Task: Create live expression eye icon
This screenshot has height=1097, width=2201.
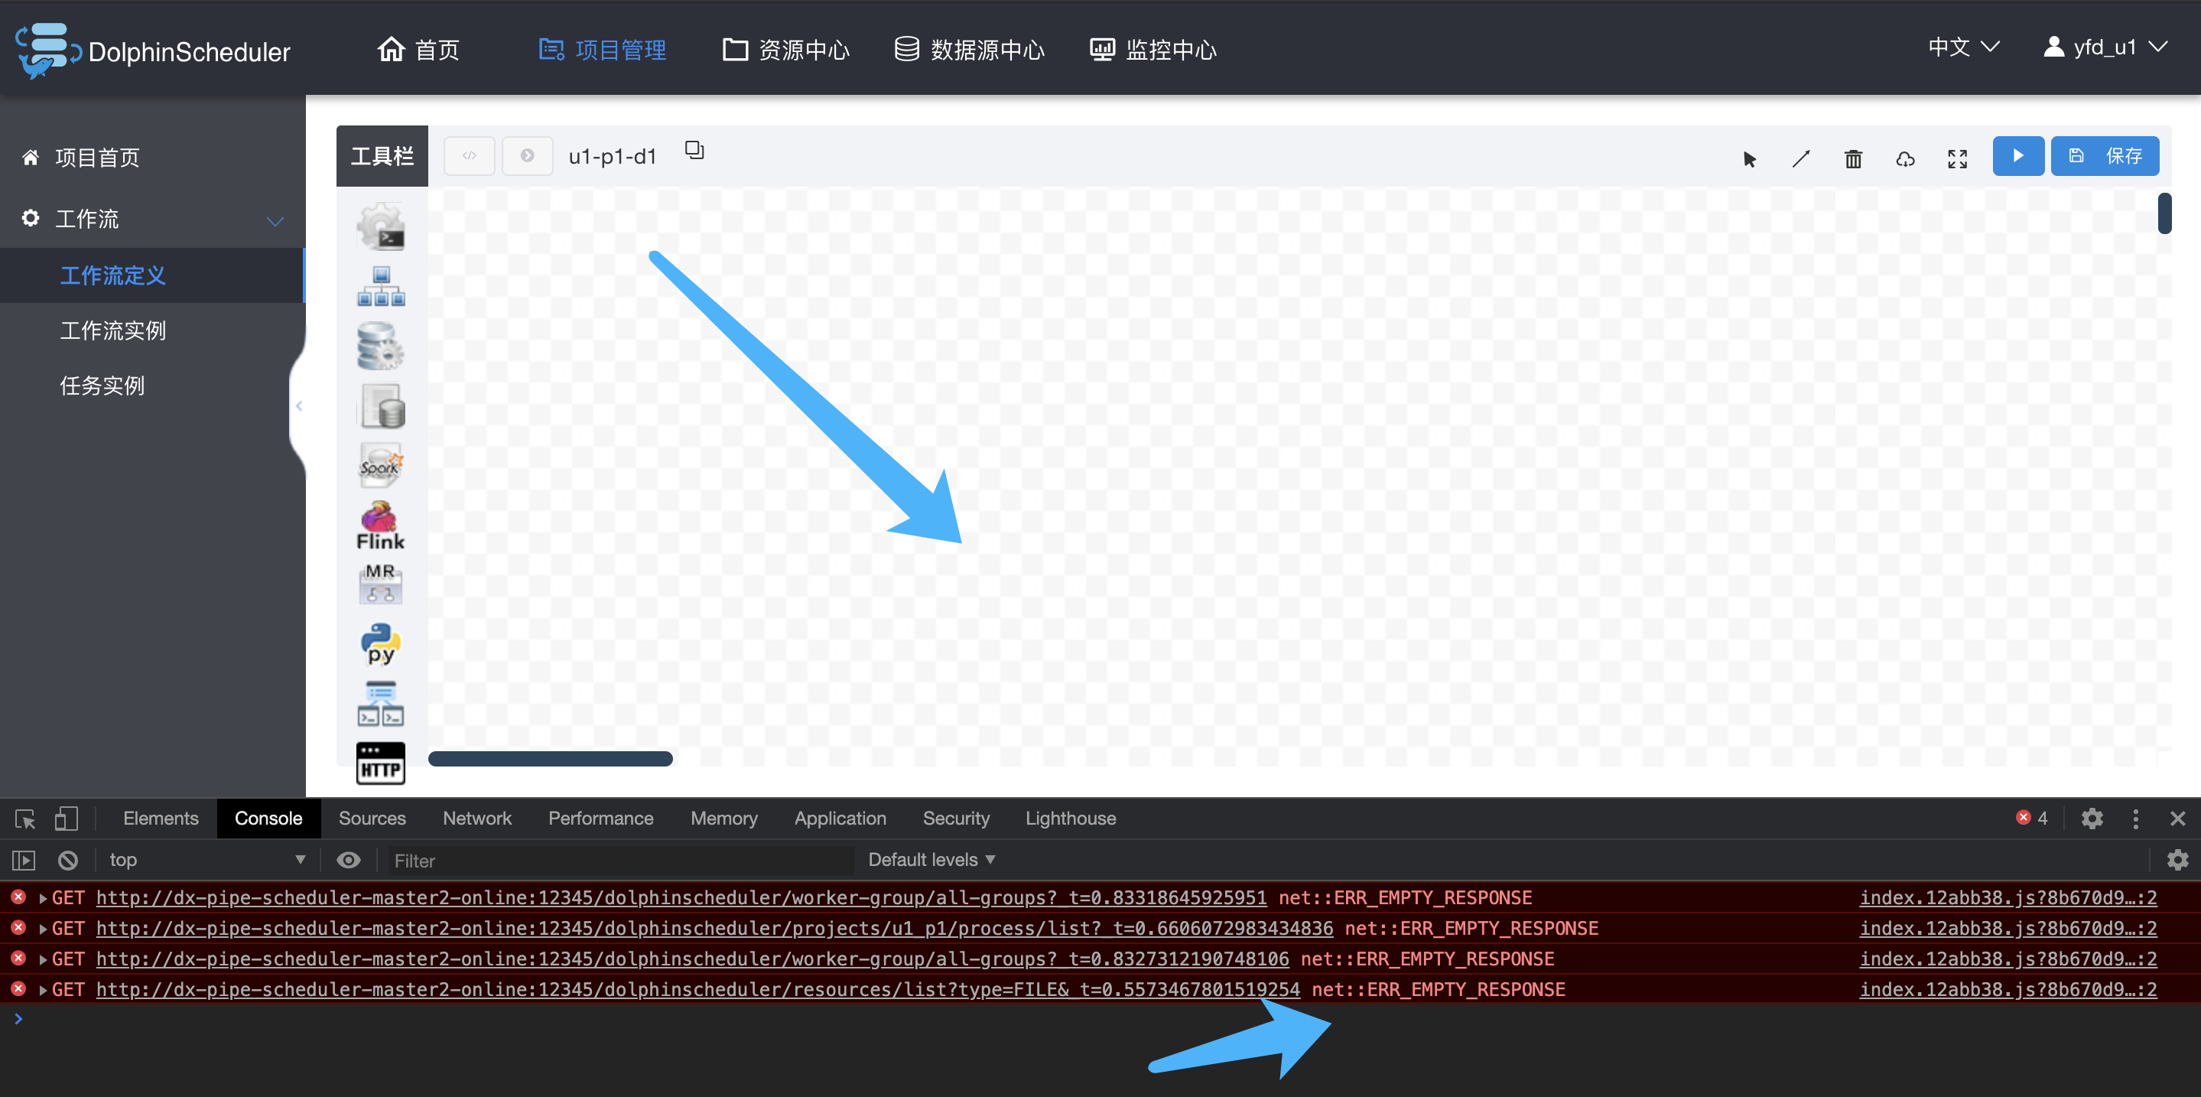Action: 349,861
